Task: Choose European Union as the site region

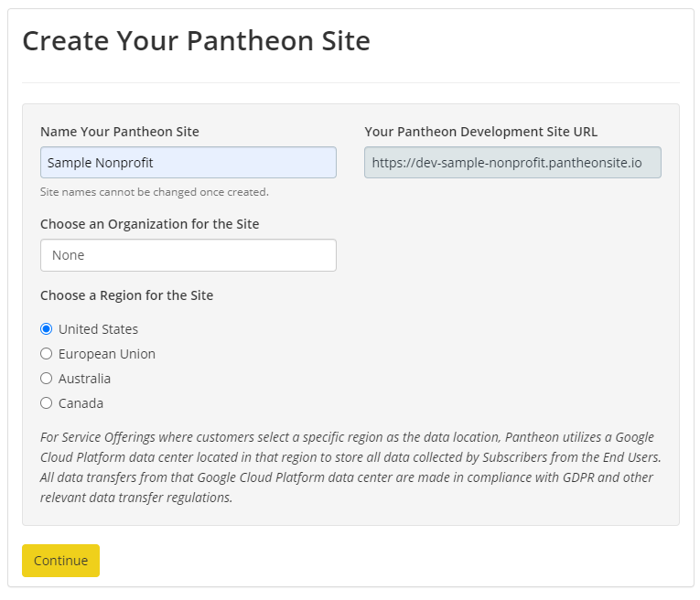Action: (x=47, y=354)
